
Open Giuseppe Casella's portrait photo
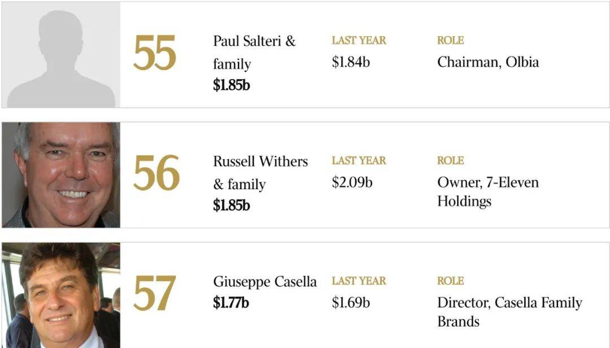[61, 295]
